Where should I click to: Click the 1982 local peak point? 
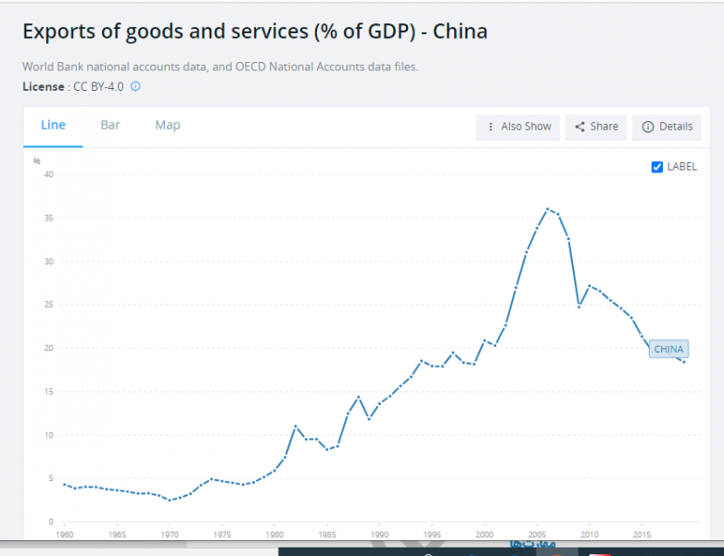pos(296,425)
